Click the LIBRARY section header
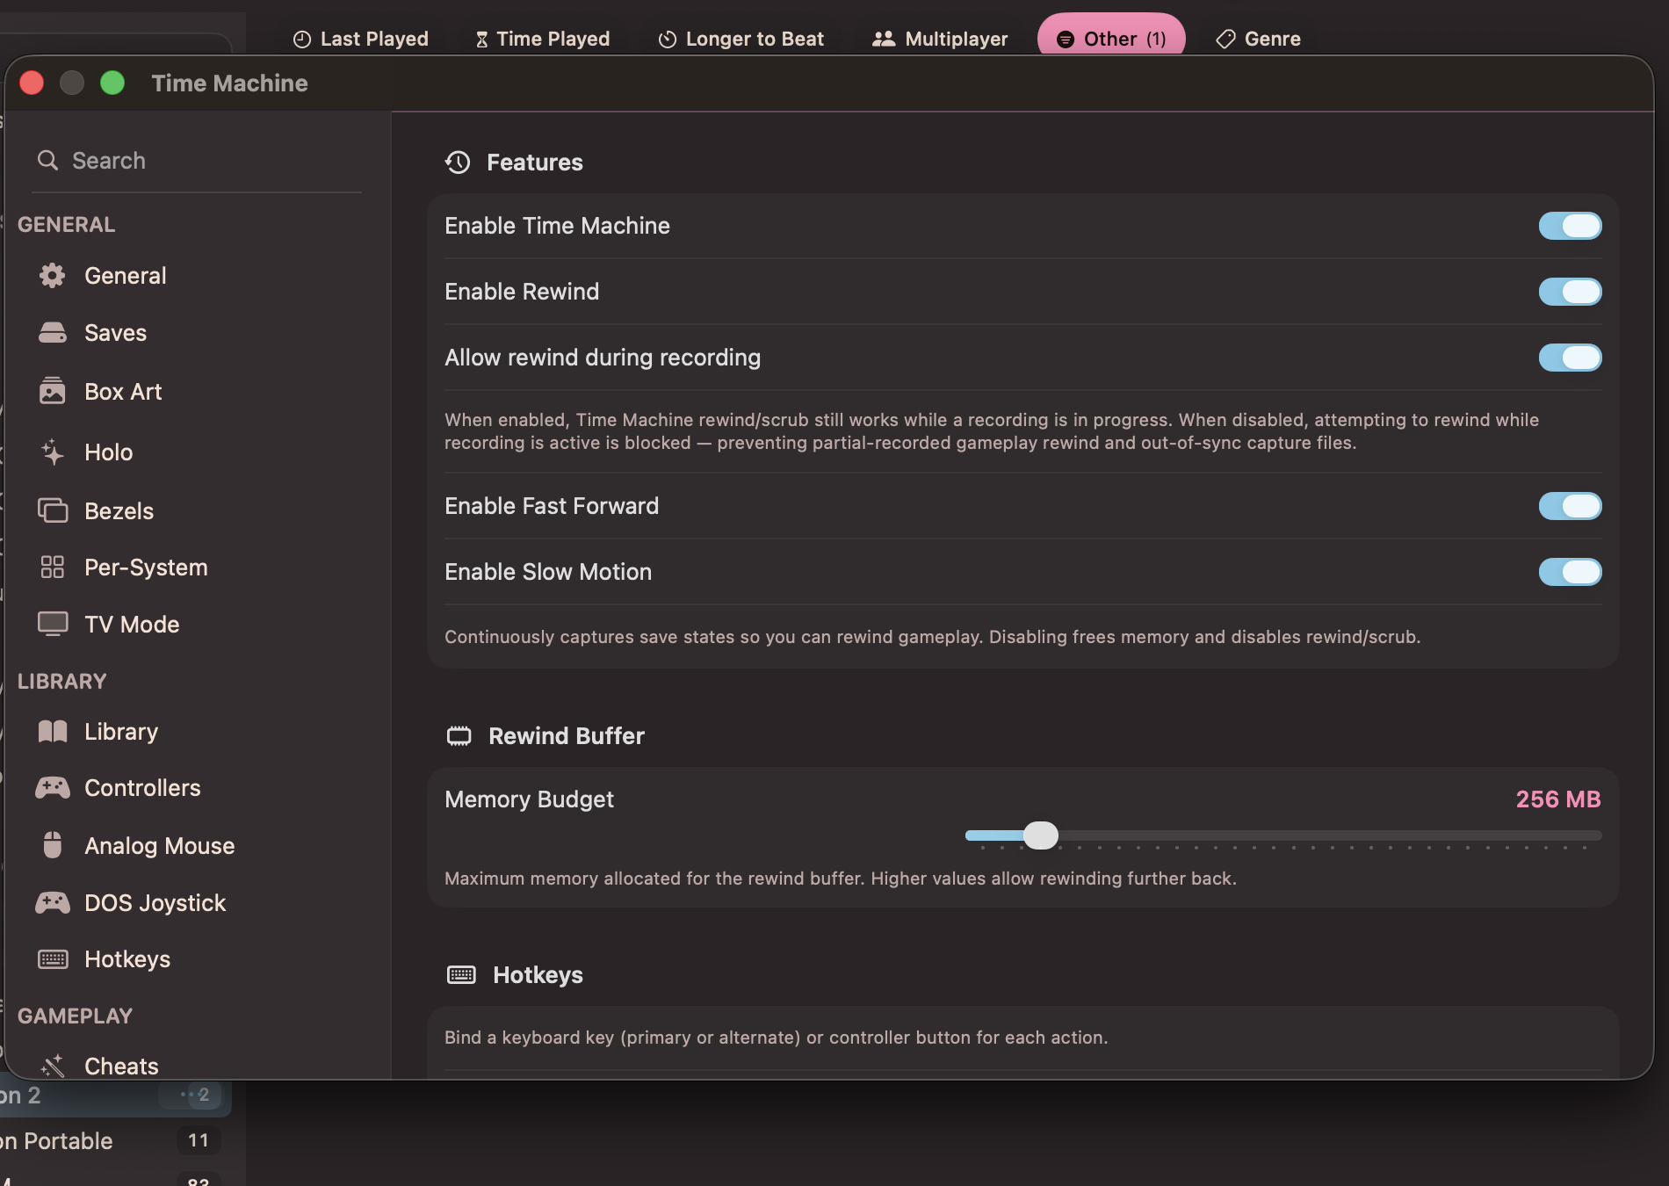 [62, 681]
